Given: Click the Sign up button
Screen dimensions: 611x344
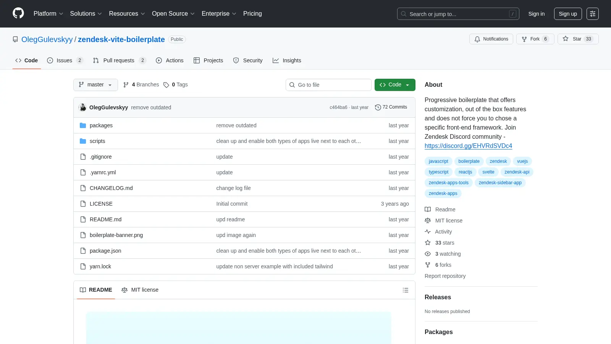Looking at the screenshot, I should [568, 14].
